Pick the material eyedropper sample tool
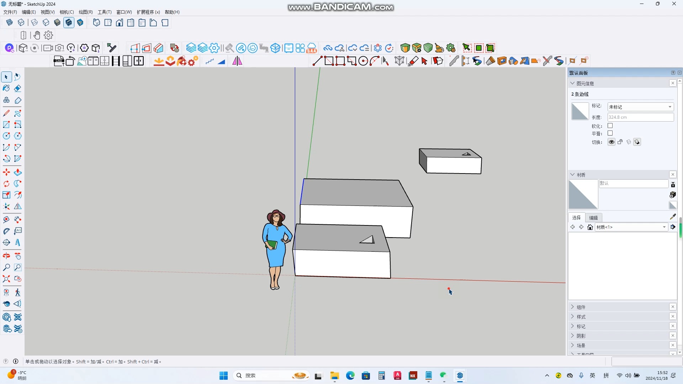The width and height of the screenshot is (683, 384). tap(673, 217)
